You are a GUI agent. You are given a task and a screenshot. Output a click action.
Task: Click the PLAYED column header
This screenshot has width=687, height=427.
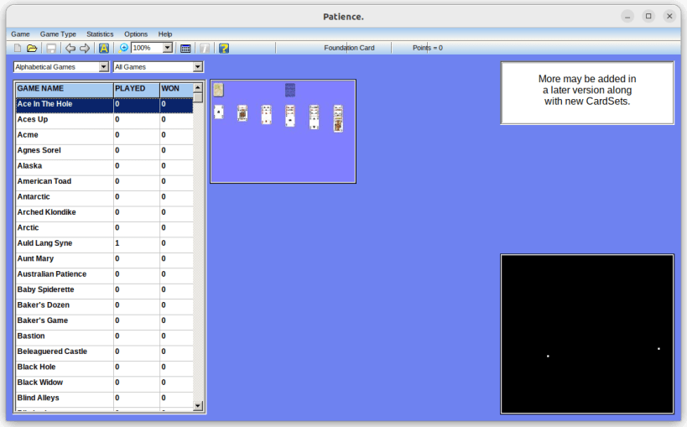coord(137,89)
